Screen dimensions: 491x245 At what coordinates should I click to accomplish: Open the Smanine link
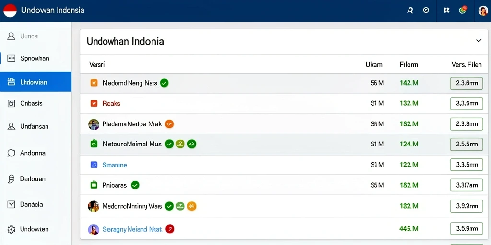coord(115,165)
